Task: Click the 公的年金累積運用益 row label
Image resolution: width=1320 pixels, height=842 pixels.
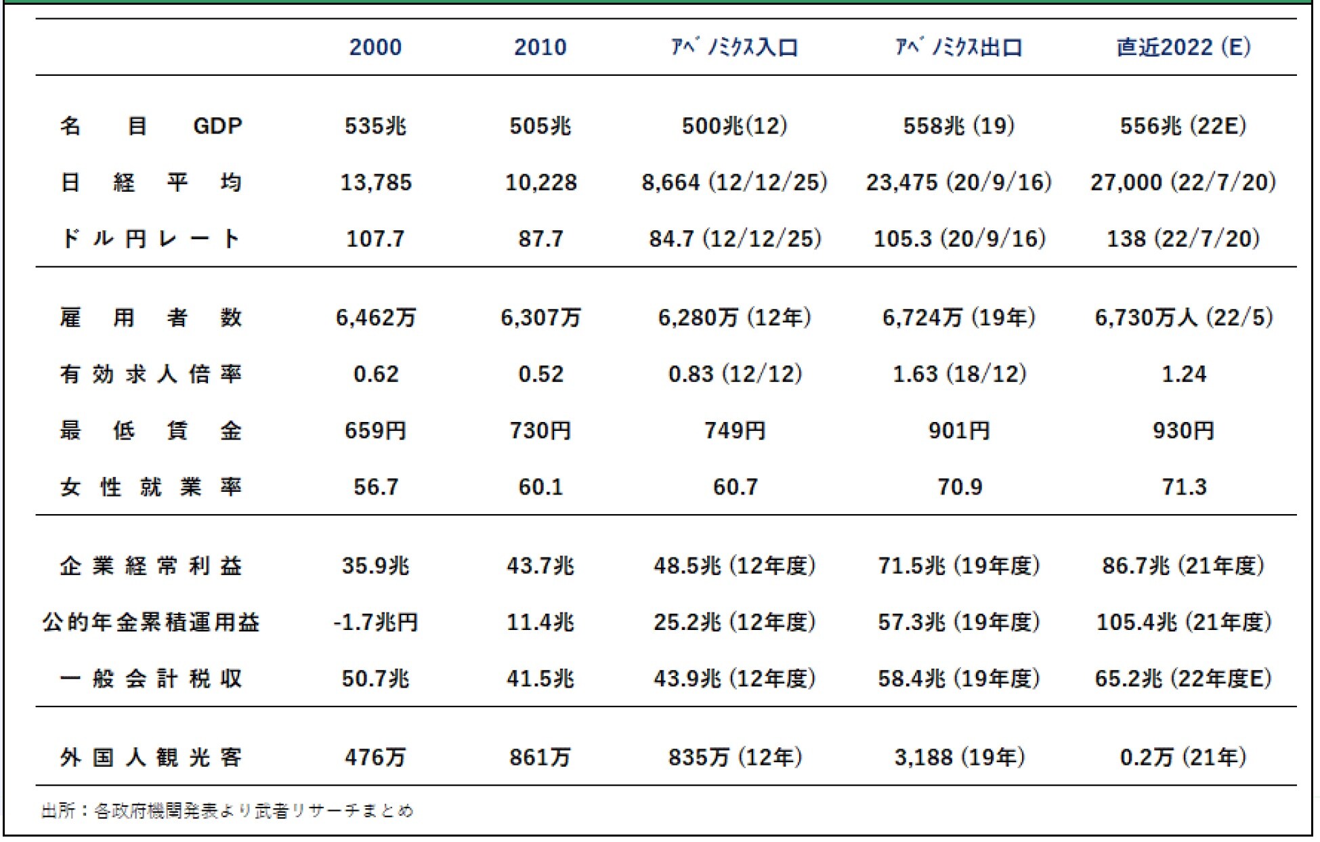Action: [x=150, y=622]
